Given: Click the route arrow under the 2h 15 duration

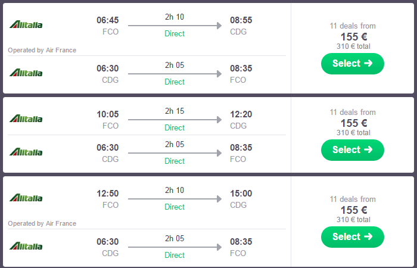Looking at the screenshot, I should 175,119.
